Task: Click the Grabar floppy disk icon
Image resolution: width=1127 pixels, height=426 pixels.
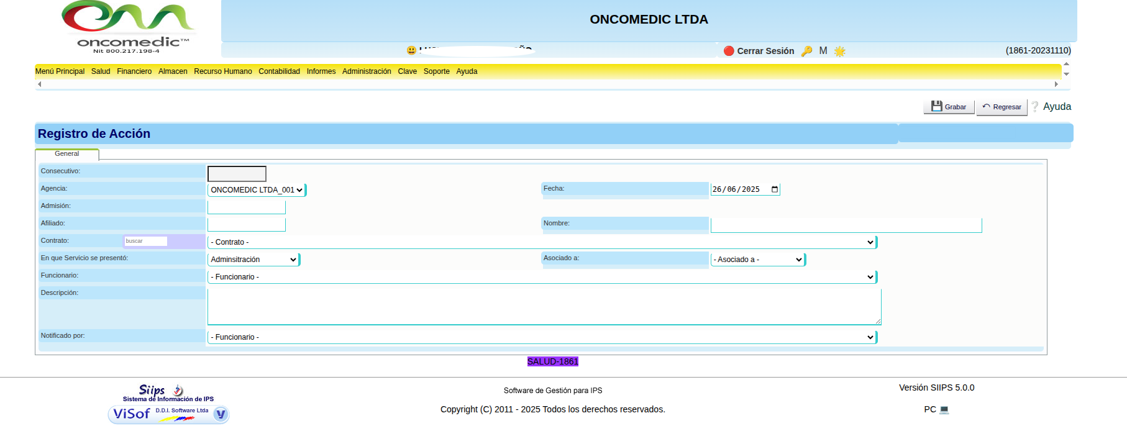Action: (x=936, y=106)
